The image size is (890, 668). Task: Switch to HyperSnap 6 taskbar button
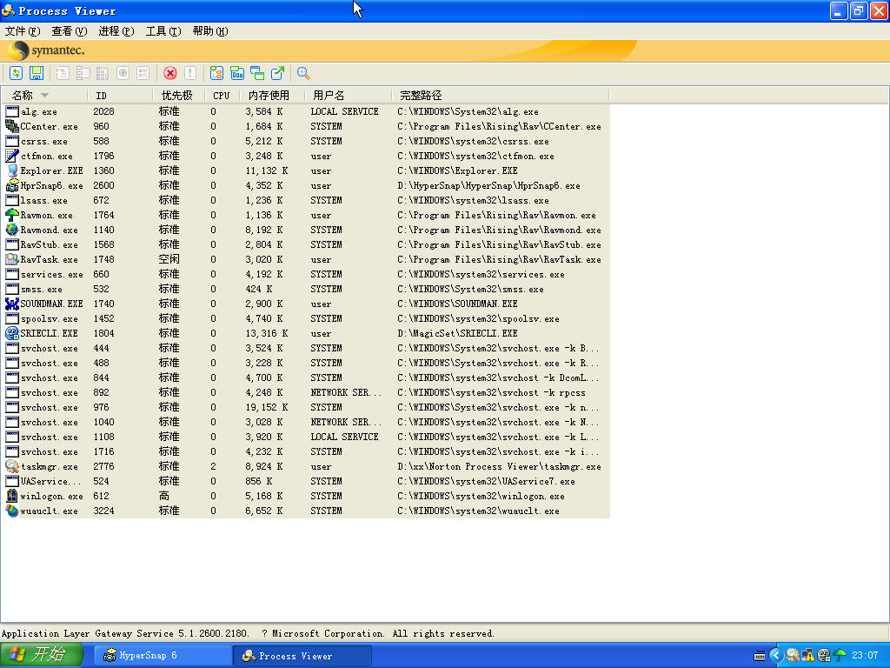pyautogui.click(x=163, y=656)
